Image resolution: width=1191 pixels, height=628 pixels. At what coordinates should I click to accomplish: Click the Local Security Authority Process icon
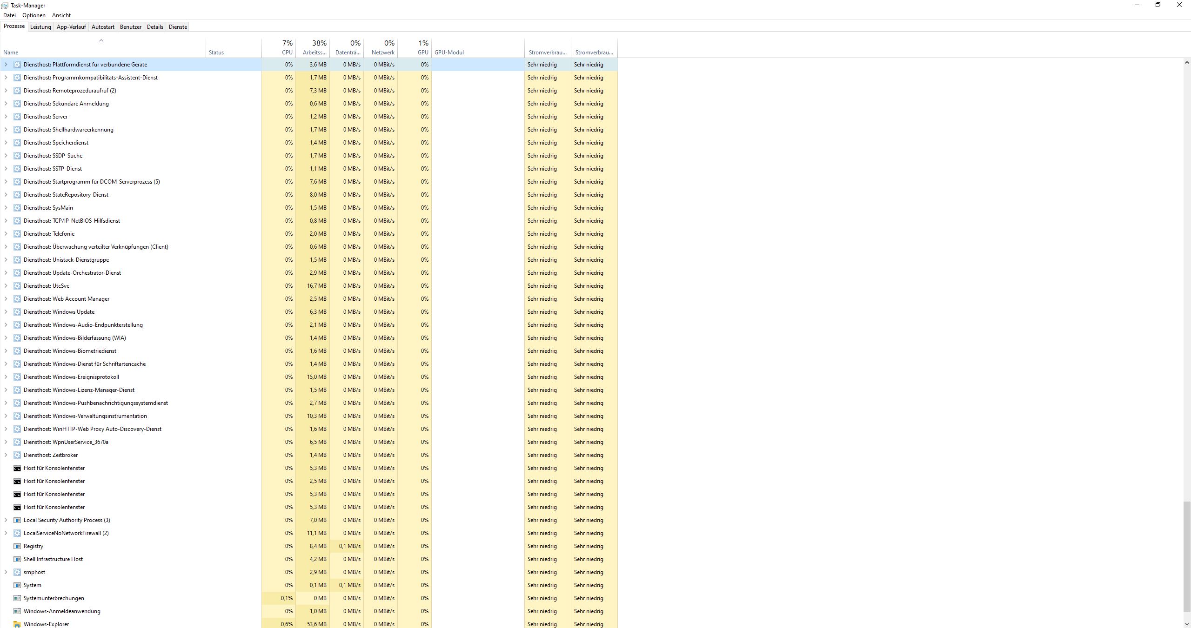pyautogui.click(x=17, y=520)
